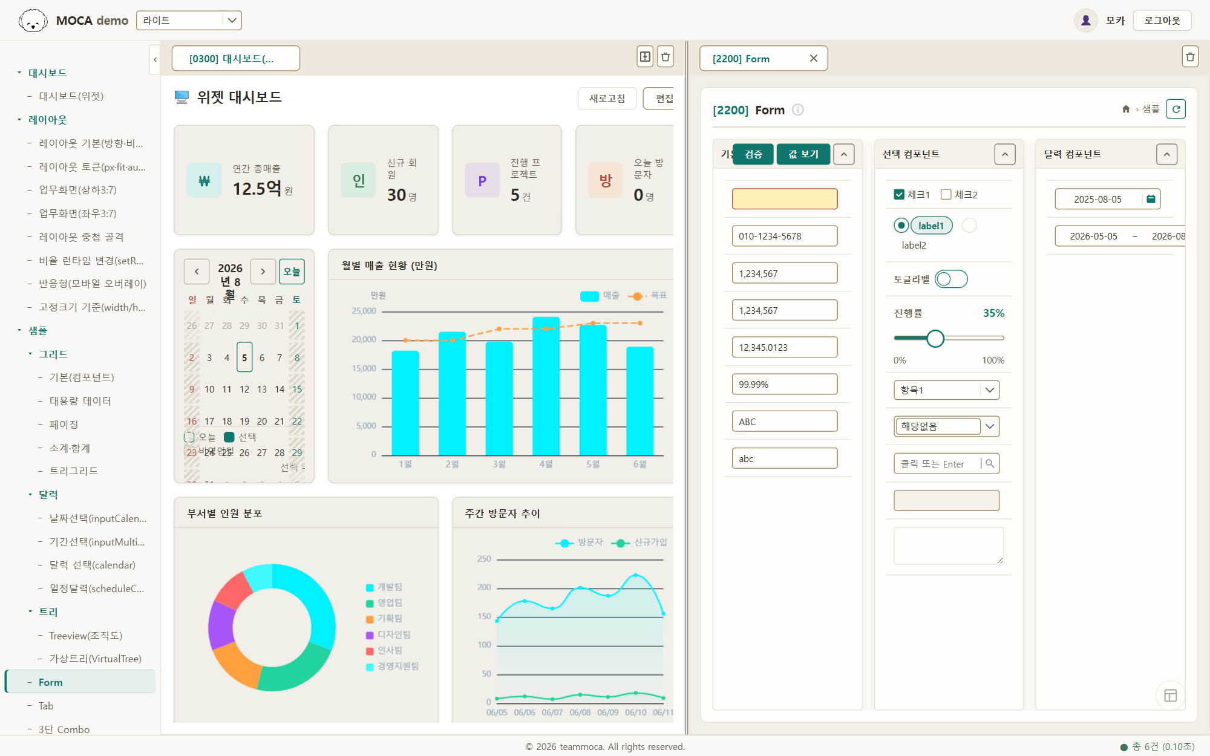
Task: Toggle the 토글라벨 switch
Action: click(951, 279)
